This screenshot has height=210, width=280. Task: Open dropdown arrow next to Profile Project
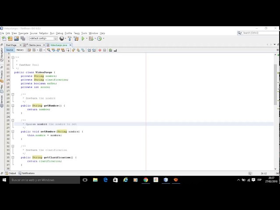104,38
